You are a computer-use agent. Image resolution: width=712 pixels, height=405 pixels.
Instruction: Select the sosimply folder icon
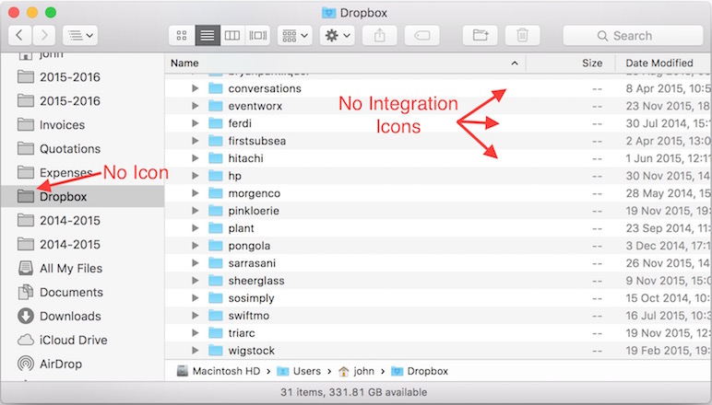pos(216,298)
